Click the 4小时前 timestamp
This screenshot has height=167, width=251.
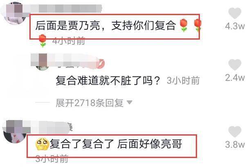(69, 41)
